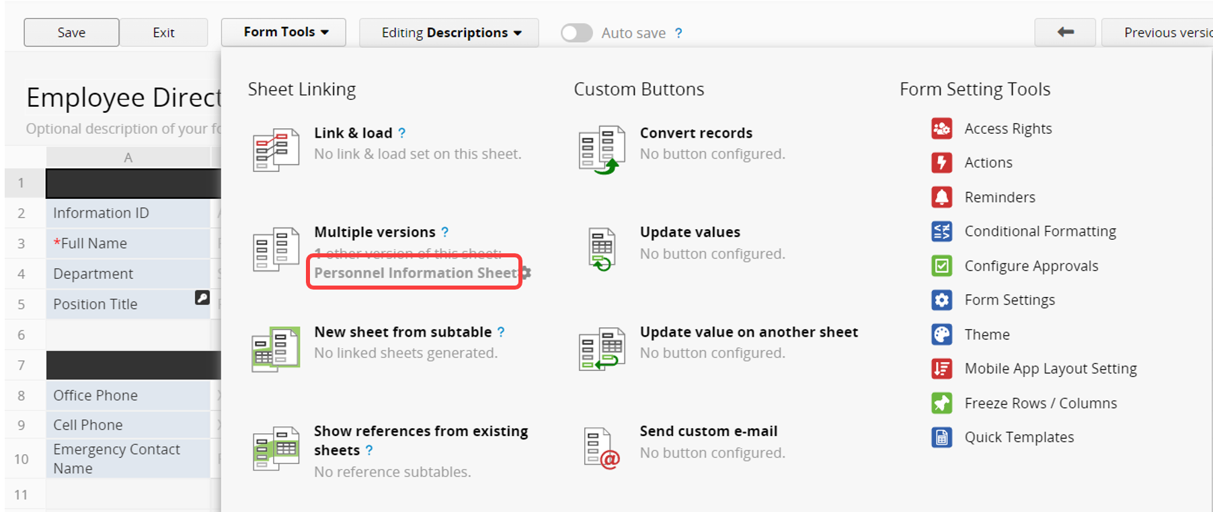Open Conditional Formatting settings
Screen dimensions: 1213x512
click(1040, 231)
